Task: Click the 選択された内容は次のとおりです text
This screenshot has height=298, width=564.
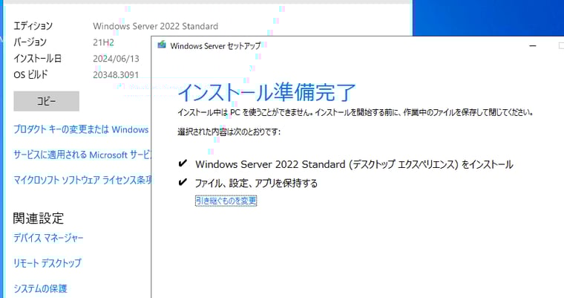Action: tap(229, 132)
